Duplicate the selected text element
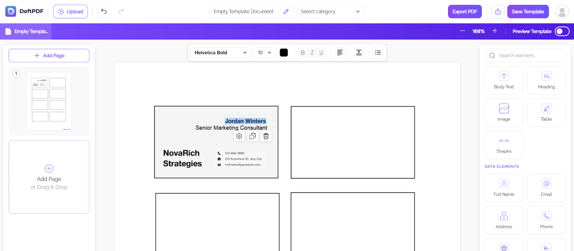This screenshot has height=251, width=574. (253, 136)
